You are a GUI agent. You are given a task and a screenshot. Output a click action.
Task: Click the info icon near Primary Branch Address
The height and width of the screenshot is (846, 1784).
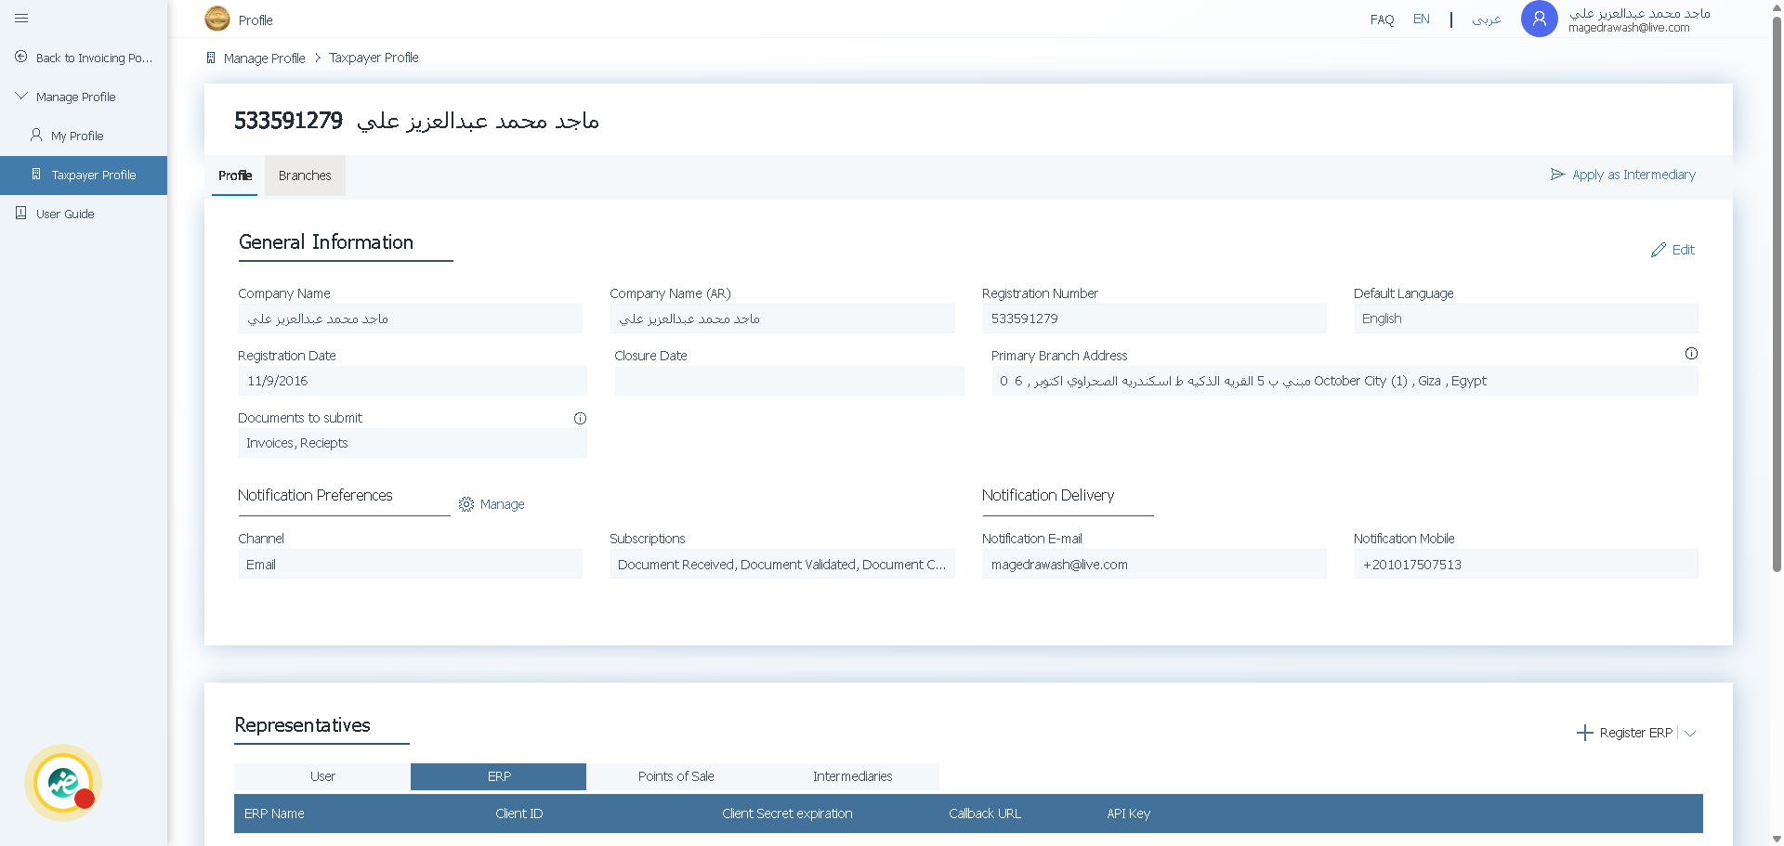pos(1691,353)
